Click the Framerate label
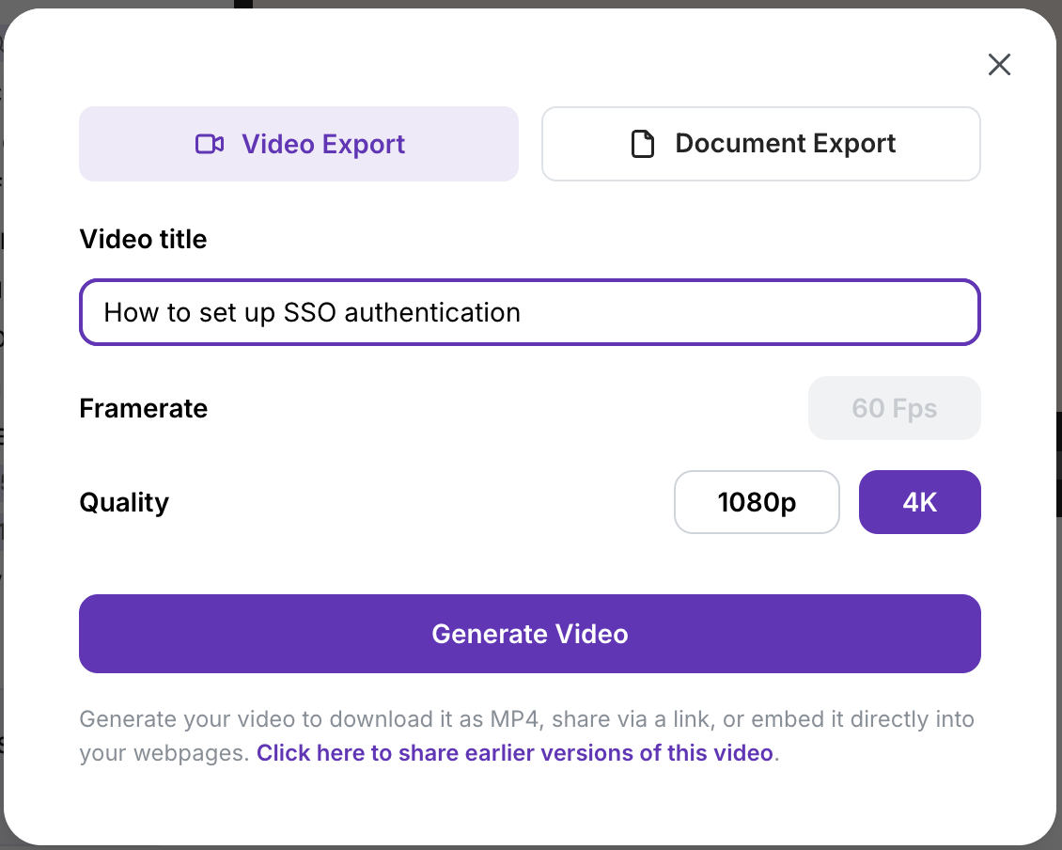 [x=143, y=408]
